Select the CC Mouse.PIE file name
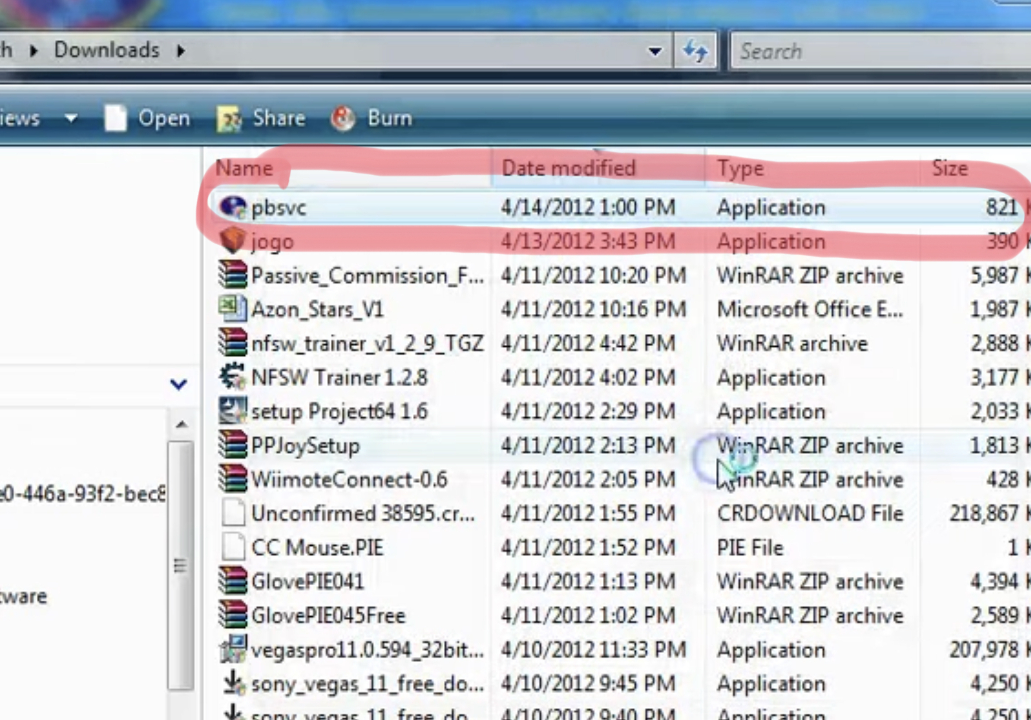The height and width of the screenshot is (720, 1031). tap(317, 548)
